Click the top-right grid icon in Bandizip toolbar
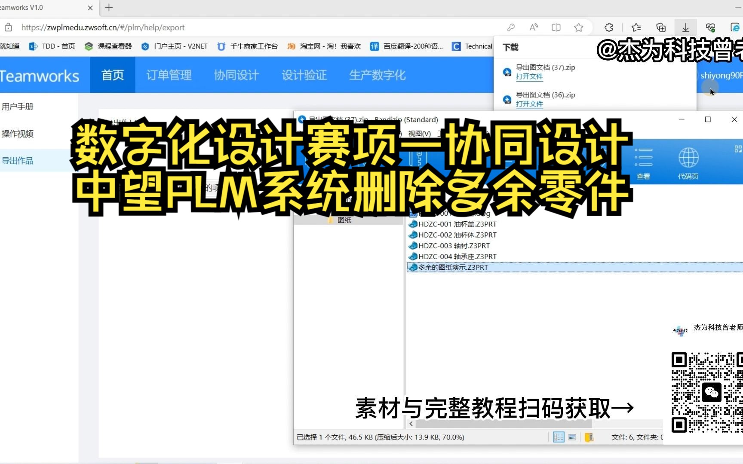The width and height of the screenshot is (743, 464). [x=738, y=149]
